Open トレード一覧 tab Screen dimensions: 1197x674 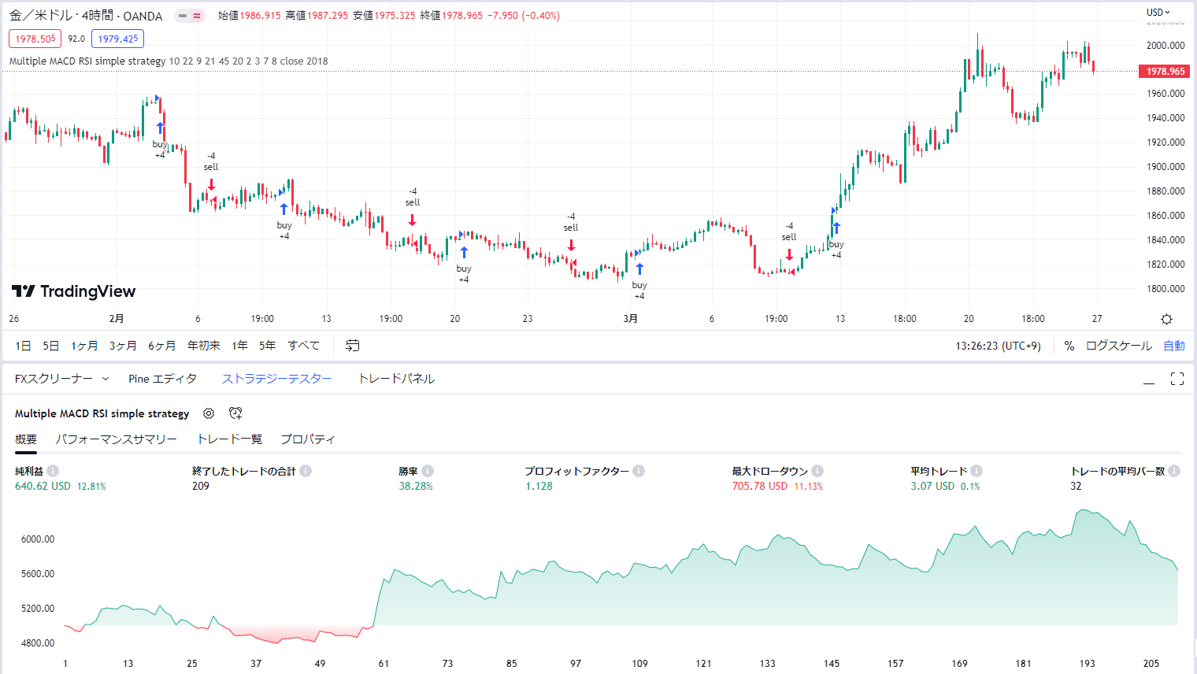pyautogui.click(x=229, y=439)
